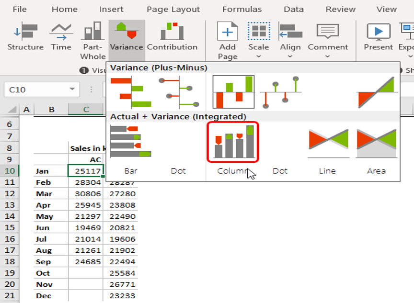The height and width of the screenshot is (303, 414).
Task: Switch to the Formulas ribbon tab
Action: point(242,9)
